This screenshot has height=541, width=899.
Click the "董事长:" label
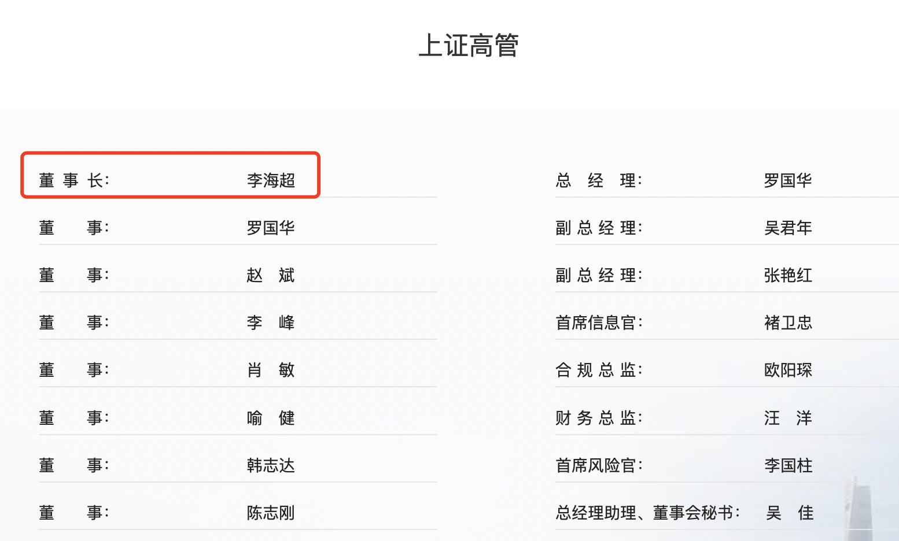coord(74,180)
